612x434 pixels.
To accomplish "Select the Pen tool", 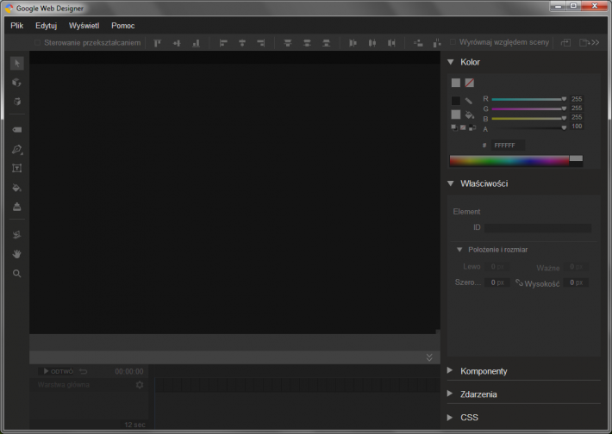I will point(16,149).
